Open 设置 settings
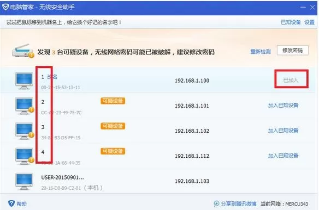Screen dimensions: 319x210 [x=309, y=22]
